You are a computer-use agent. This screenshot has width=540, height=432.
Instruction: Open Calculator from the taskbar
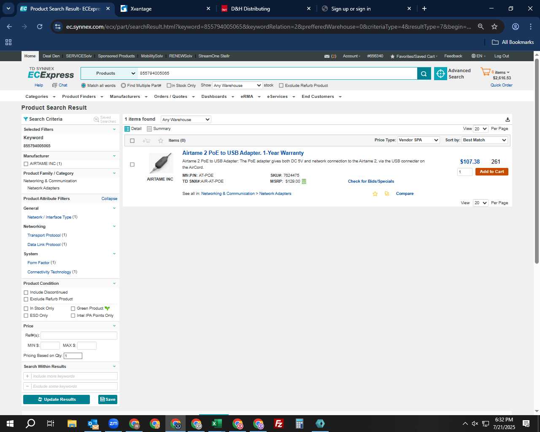coord(300,424)
